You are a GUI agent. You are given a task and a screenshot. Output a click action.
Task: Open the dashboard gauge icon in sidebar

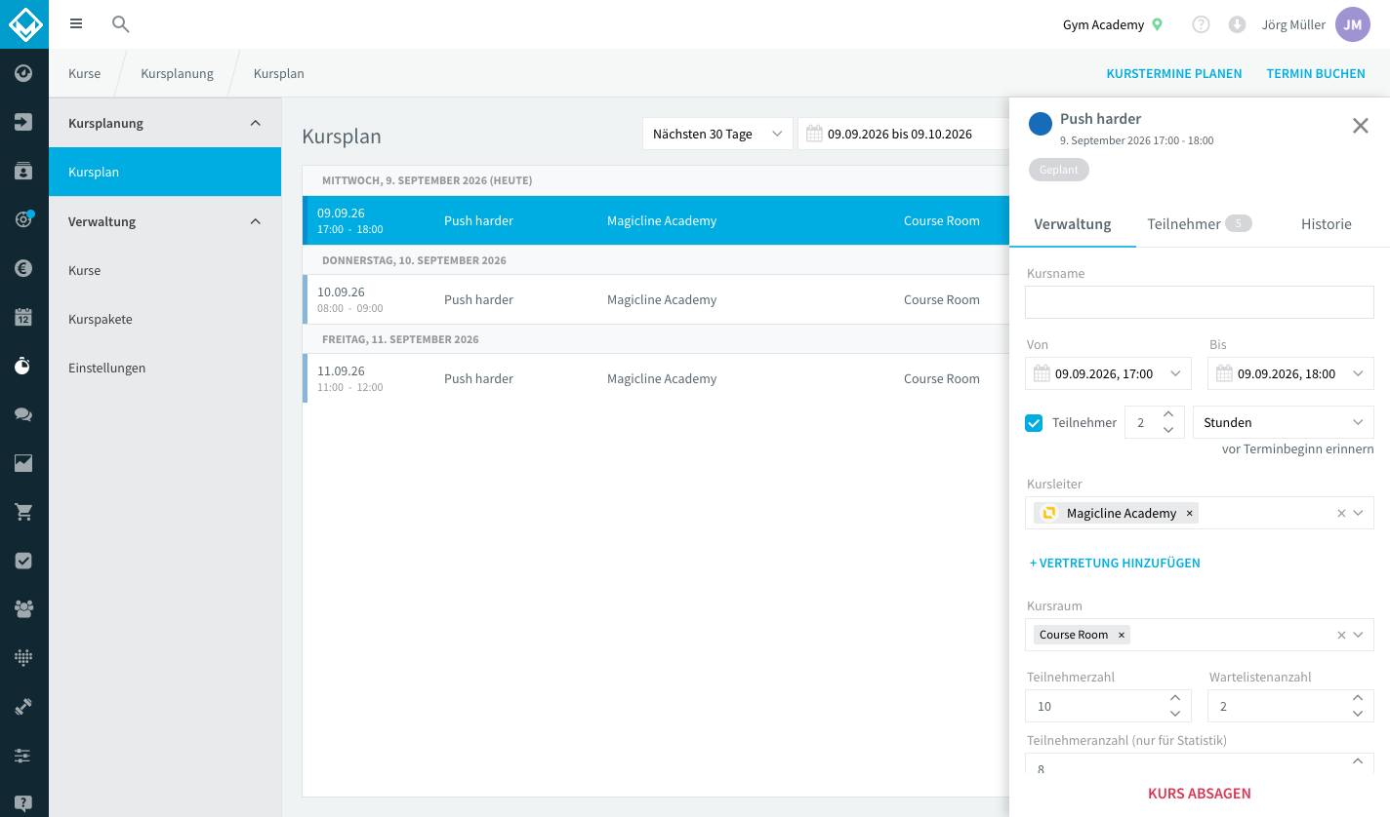pyautogui.click(x=24, y=73)
